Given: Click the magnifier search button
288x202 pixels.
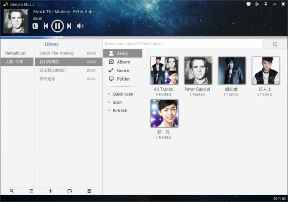Looking at the screenshot, I should (x=275, y=44).
